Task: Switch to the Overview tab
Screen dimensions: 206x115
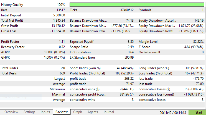Action: [11, 112]
